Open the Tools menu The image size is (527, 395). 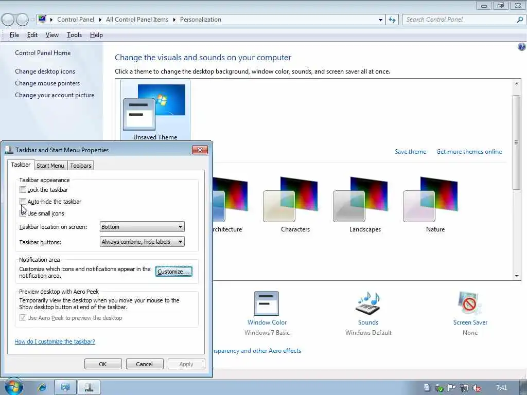[x=74, y=35]
